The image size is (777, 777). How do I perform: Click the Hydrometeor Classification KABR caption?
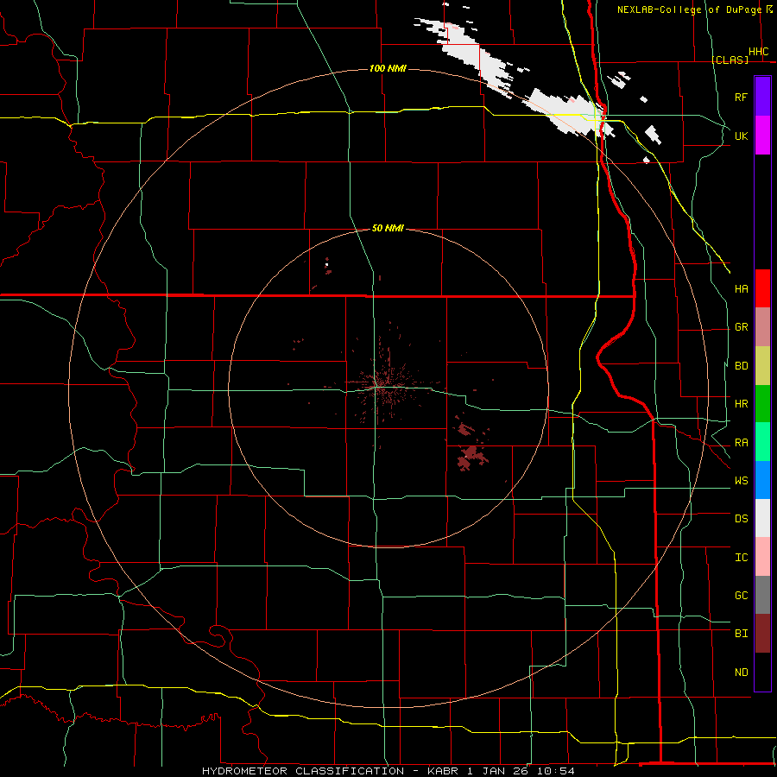pyautogui.click(x=388, y=771)
